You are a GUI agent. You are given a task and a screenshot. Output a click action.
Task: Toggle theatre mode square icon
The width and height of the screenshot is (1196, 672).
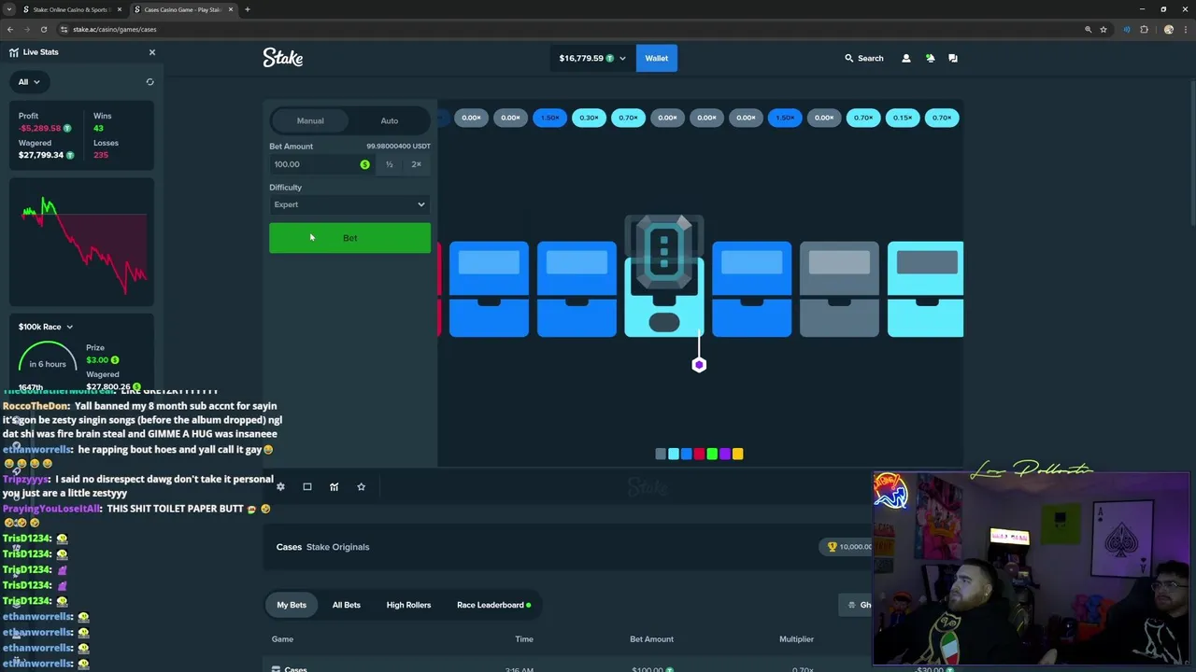307,486
